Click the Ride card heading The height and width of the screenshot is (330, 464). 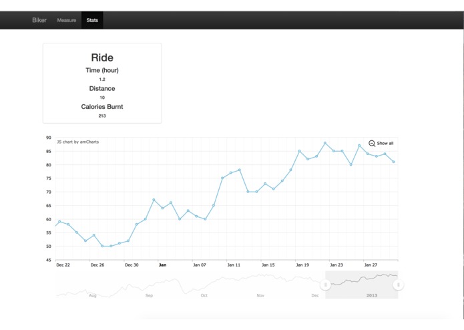102,57
